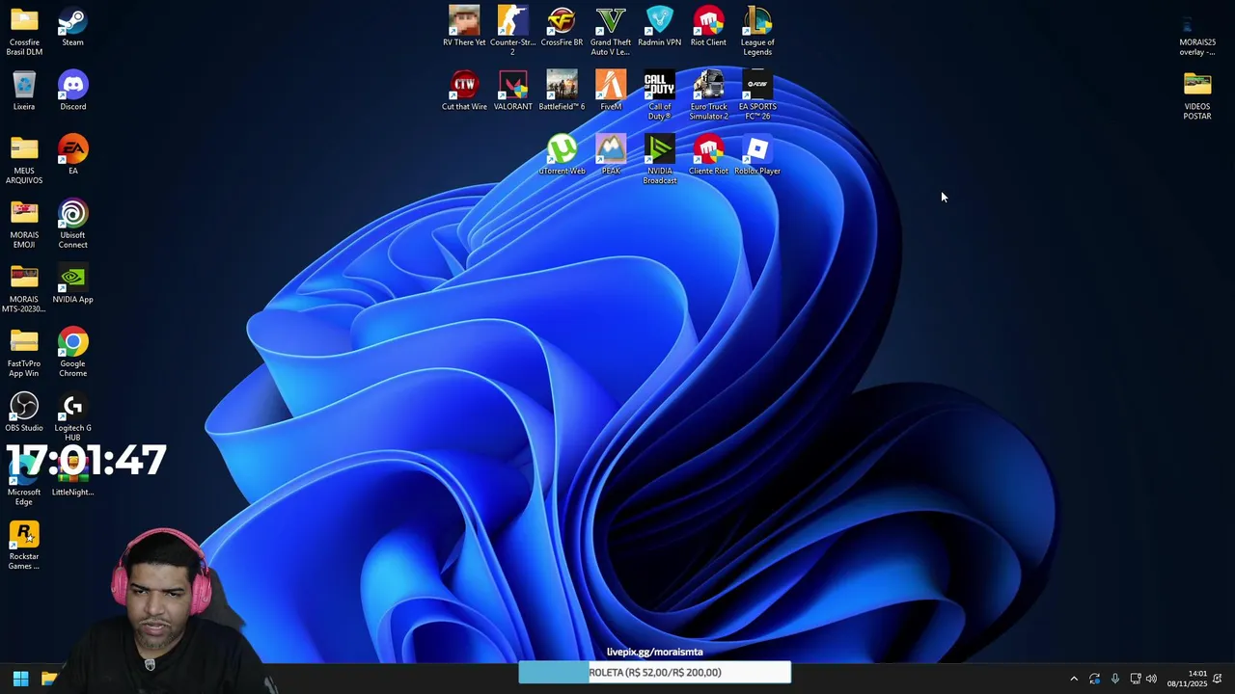Open NVIDIA Broadcast shortcut
The image size is (1235, 694).
tap(660, 159)
